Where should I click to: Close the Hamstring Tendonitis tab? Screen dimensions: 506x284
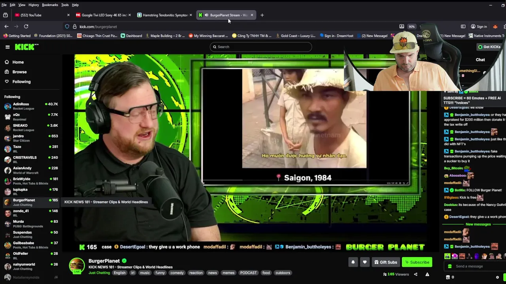191,15
